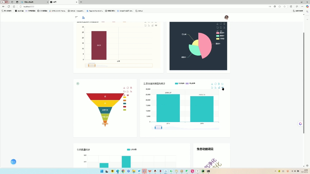Screen dimensions: 310x174
Task: Click the 2016 teal investment bar
Action: 202,109
